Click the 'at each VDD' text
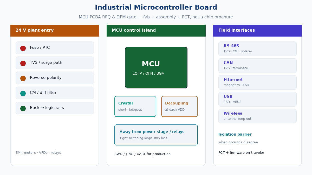Image resolution: width=312 pixels, height=175 pixels. coord(175,110)
